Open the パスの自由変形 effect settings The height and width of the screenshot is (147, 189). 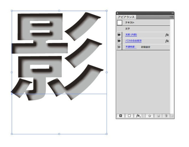pos(133,41)
